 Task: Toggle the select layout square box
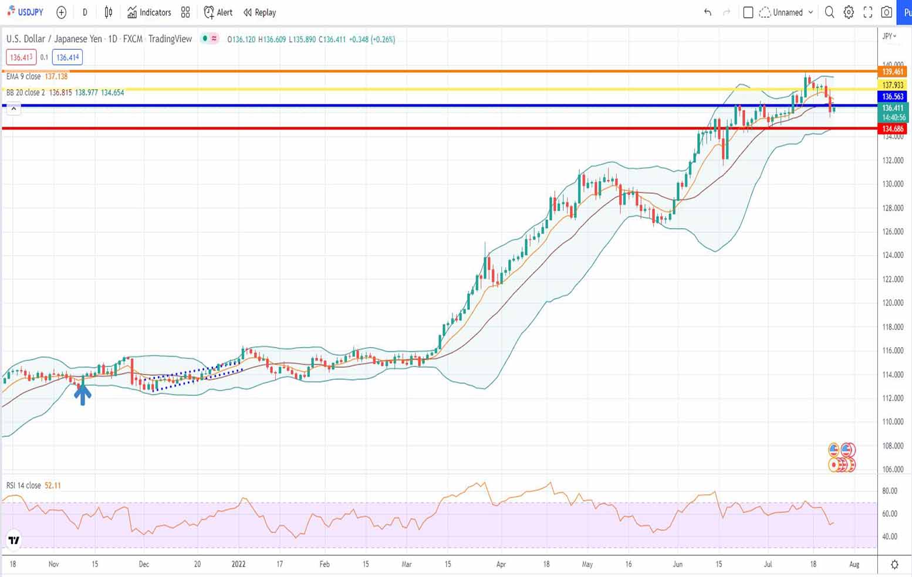click(x=748, y=12)
